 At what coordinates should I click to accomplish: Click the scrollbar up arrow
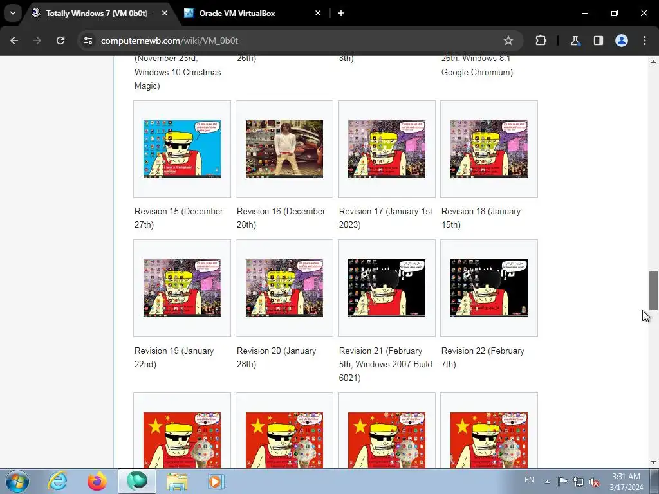click(x=653, y=61)
